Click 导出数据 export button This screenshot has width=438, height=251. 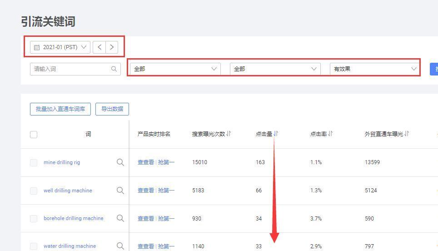click(112, 109)
